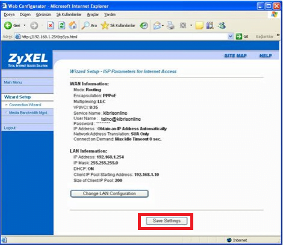Screen dimensions: 283x245
Task: Click the status bar page icon
Action: [4, 240]
